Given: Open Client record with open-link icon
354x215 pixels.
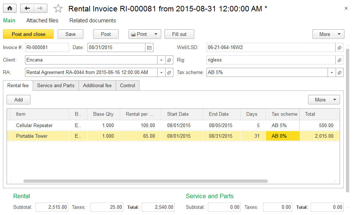Looking at the screenshot, I should point(169,60).
